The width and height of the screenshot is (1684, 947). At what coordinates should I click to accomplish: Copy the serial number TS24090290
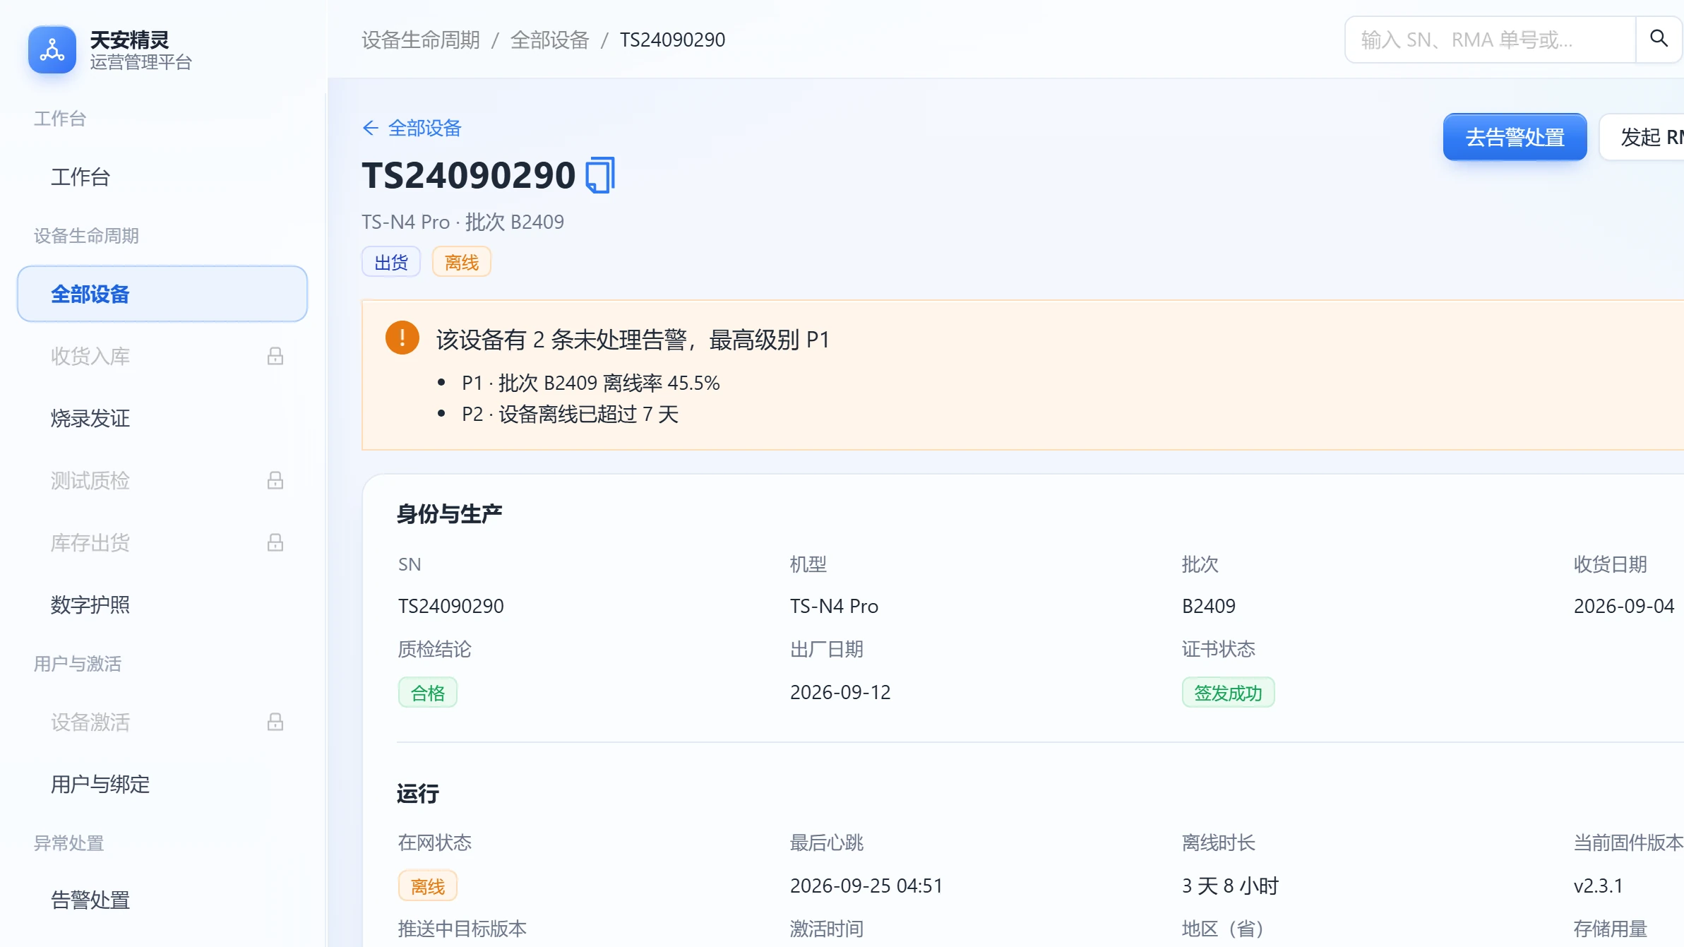[600, 175]
